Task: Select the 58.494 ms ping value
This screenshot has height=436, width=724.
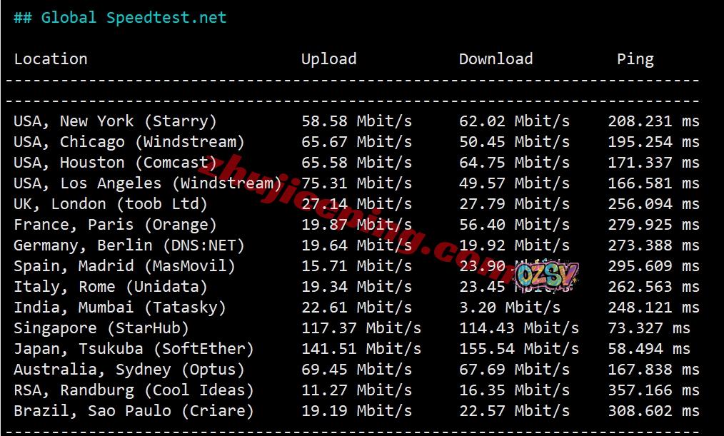Action: click(649, 349)
